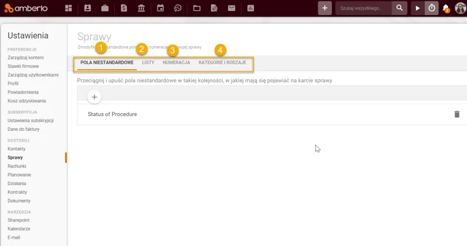The width and height of the screenshot is (467, 246).
Task: Open the time and billing clock icon
Action: pos(178,8)
